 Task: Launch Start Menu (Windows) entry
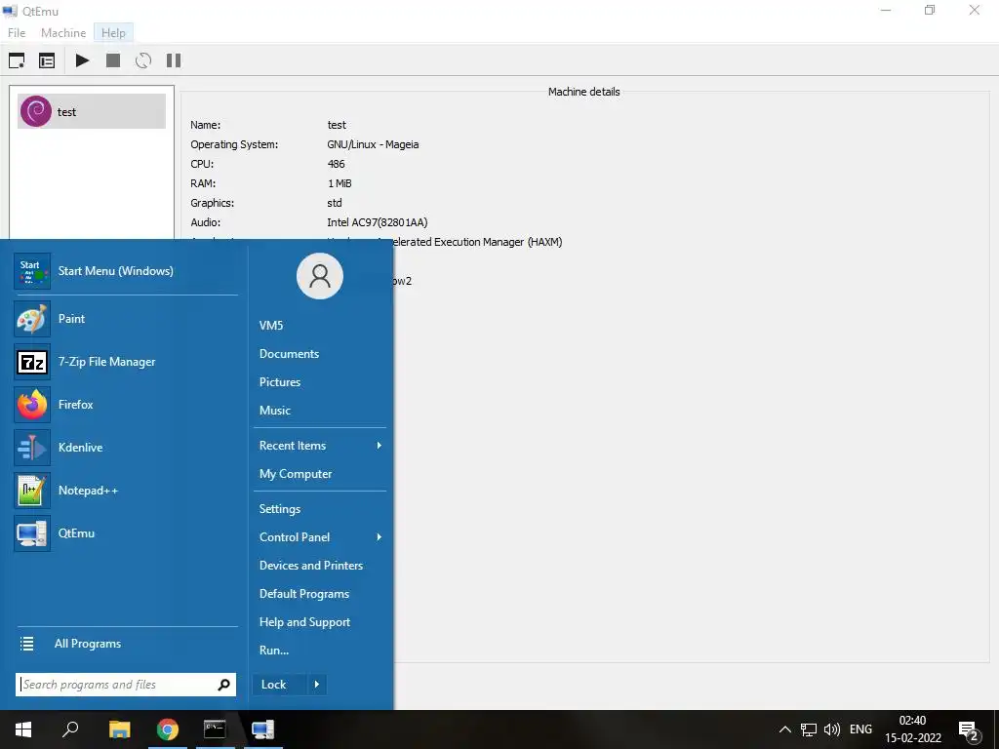126,271
